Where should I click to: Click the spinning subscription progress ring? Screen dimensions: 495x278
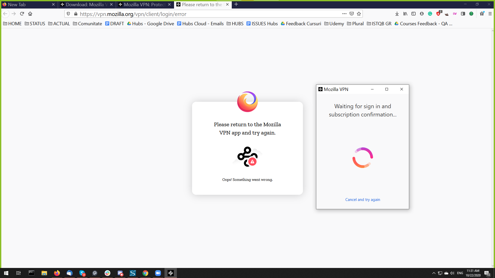(362, 157)
